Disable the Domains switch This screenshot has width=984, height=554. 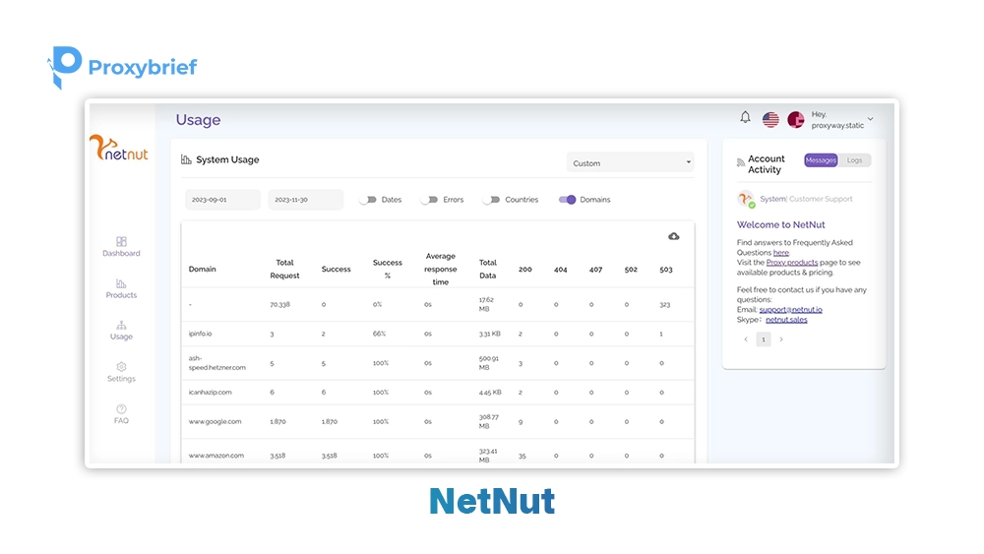pyautogui.click(x=568, y=200)
